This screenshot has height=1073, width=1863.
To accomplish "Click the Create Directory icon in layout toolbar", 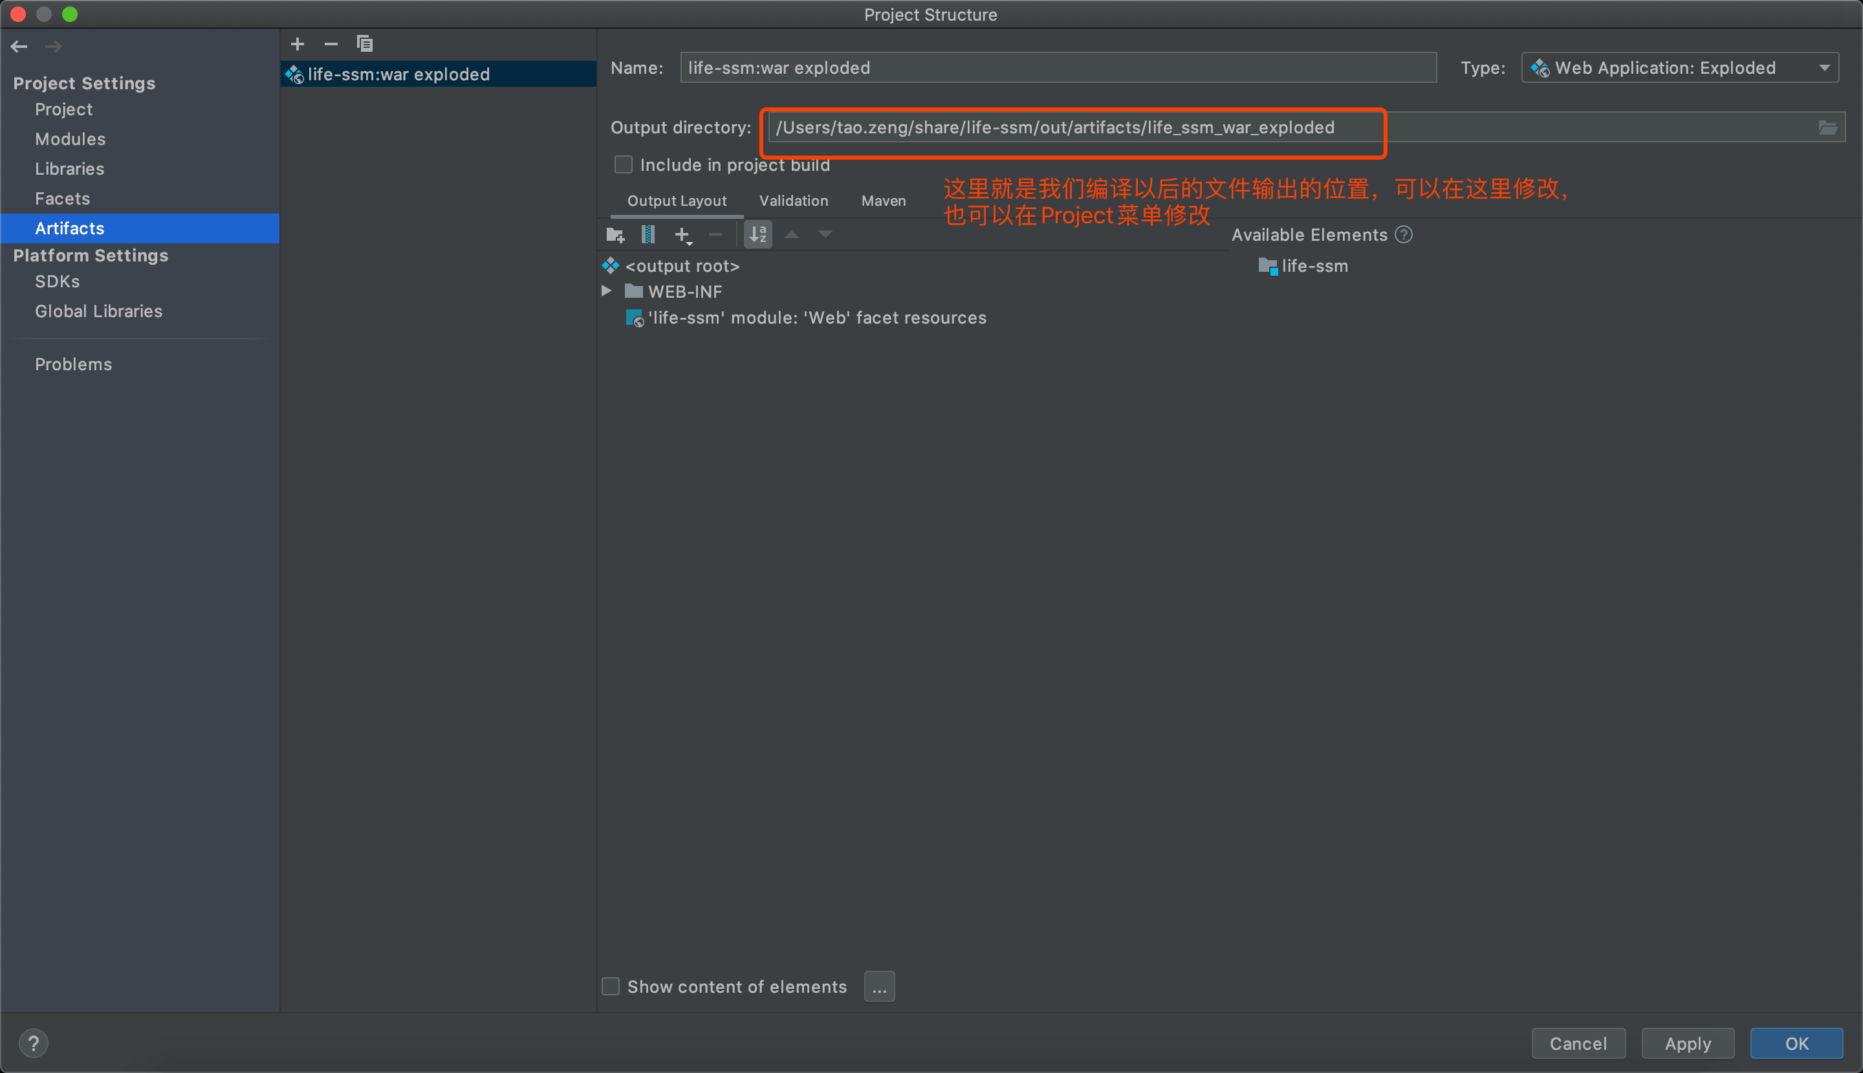I will pyautogui.click(x=615, y=235).
